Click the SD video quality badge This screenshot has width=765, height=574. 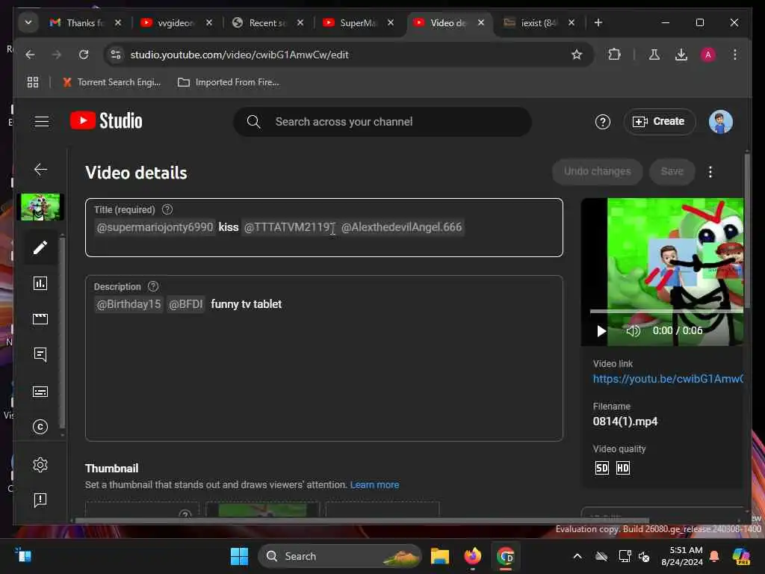pos(601,468)
